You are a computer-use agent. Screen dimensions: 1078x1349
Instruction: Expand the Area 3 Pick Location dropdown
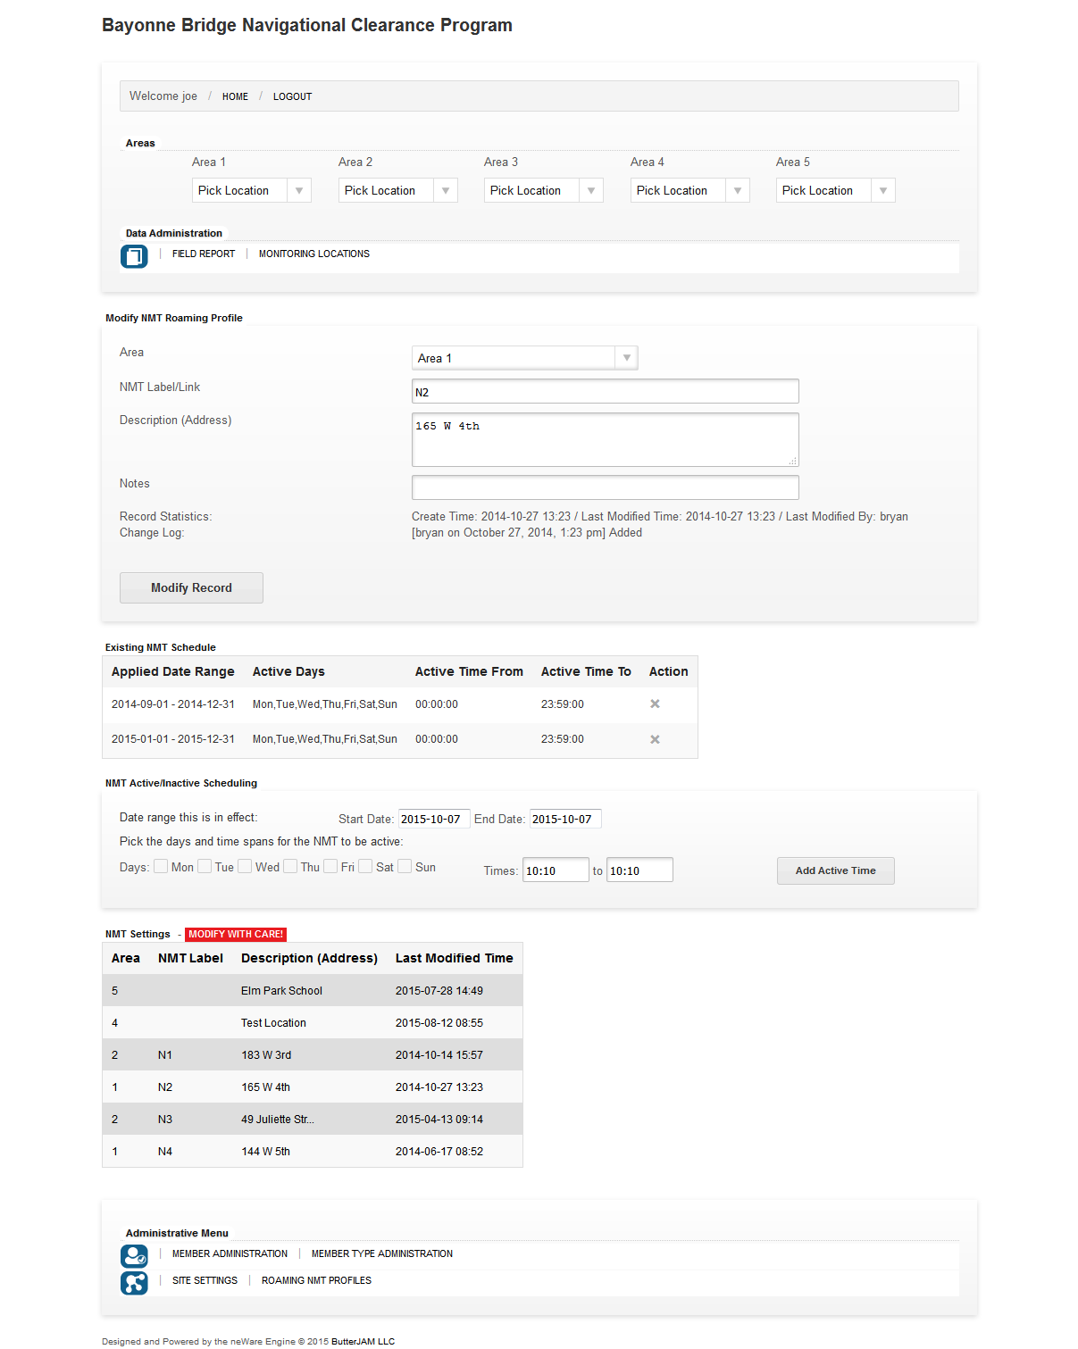543,190
